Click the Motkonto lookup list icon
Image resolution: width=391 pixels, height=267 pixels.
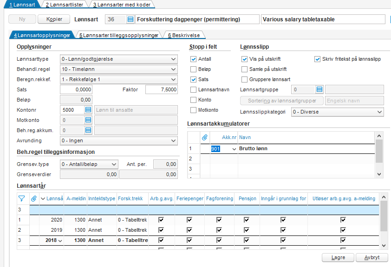[88, 120]
